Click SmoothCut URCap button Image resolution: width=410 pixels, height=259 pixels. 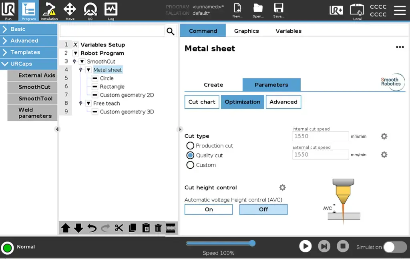32,87
